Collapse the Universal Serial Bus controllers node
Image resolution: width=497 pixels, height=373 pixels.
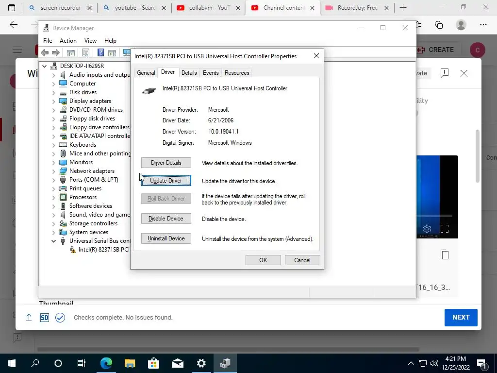tap(53, 241)
